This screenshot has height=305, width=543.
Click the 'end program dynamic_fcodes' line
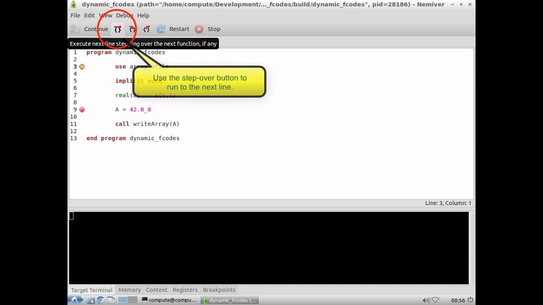coord(133,139)
